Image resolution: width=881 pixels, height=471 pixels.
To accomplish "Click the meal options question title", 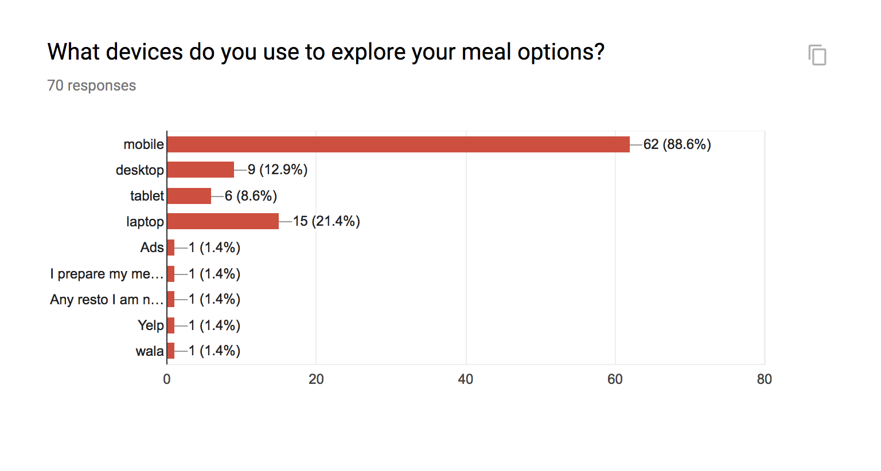I will tap(326, 52).
